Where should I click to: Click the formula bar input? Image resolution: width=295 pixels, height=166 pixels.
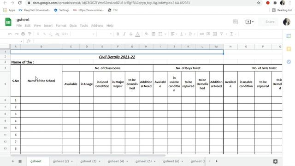(158, 41)
